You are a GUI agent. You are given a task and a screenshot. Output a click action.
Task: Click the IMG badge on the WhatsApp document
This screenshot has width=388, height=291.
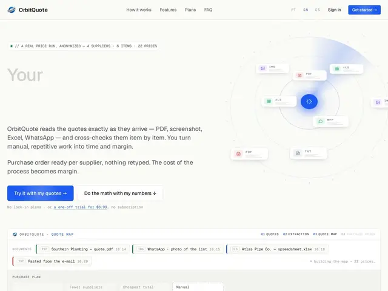[141, 249]
